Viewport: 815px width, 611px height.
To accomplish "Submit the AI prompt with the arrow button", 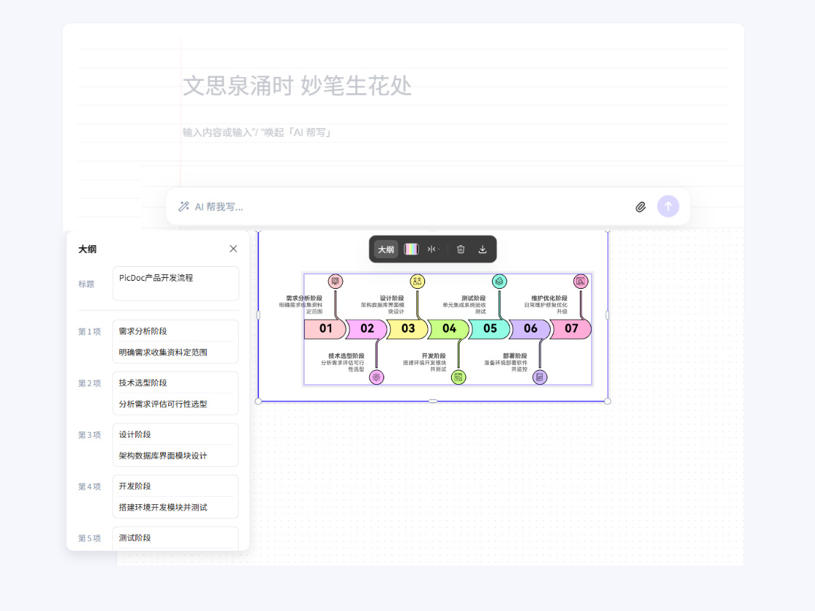I will [667, 207].
